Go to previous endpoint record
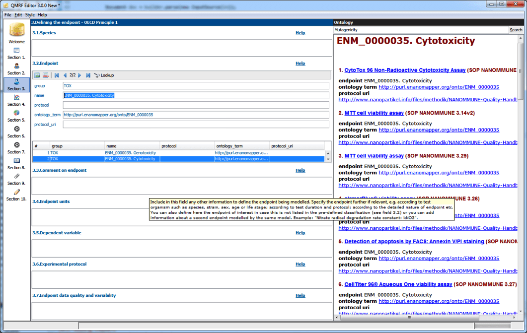527x333 pixels. (x=65, y=75)
